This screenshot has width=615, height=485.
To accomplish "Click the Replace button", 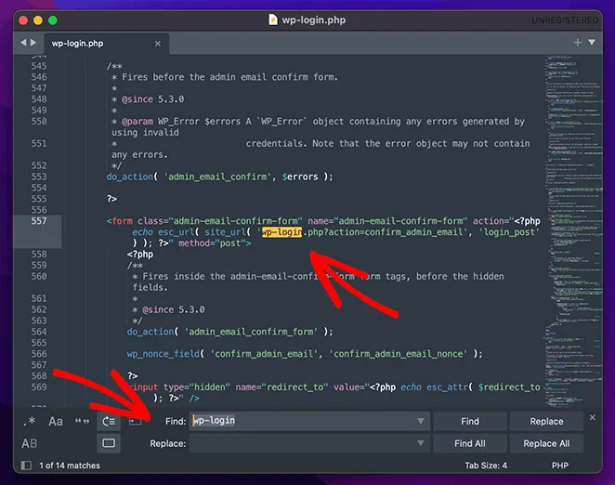I will pyautogui.click(x=546, y=422).
